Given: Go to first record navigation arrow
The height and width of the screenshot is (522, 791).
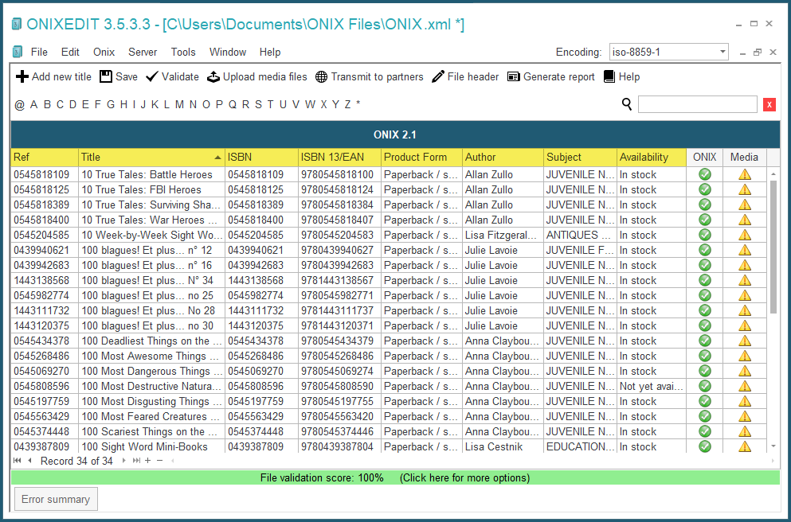Looking at the screenshot, I should click(x=18, y=461).
